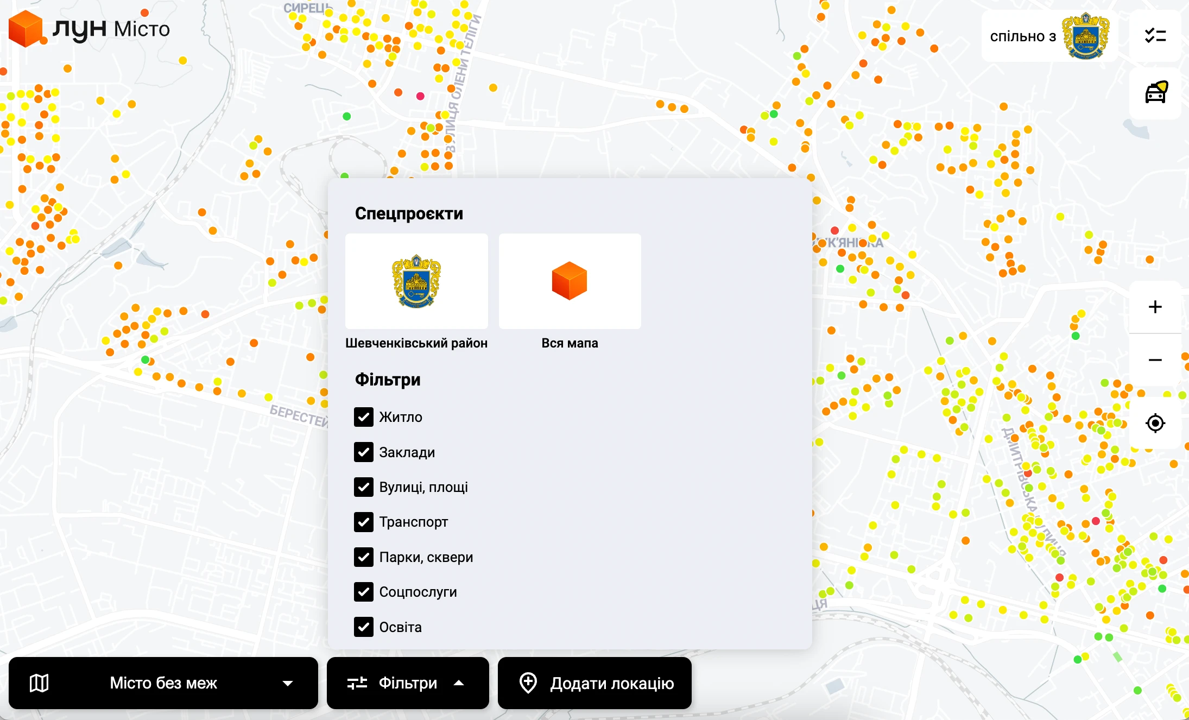Click the location pin plus icon
This screenshot has width=1189, height=720.
pyautogui.click(x=528, y=683)
